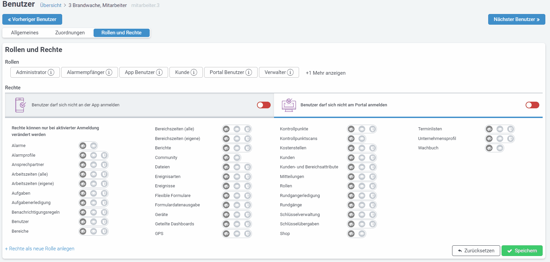Open the Zuordnungen tab
This screenshot has width=550, height=262.
click(70, 33)
